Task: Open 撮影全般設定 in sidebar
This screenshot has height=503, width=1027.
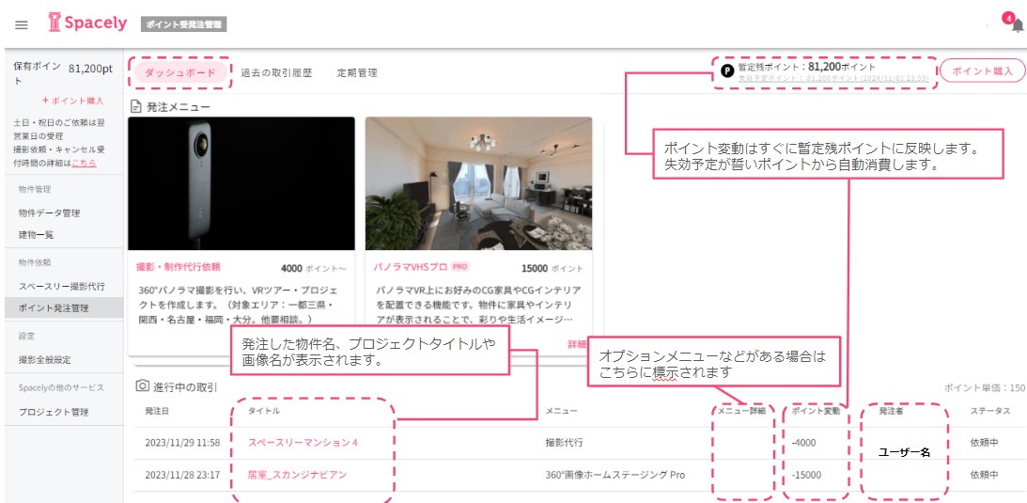Action: tap(44, 359)
